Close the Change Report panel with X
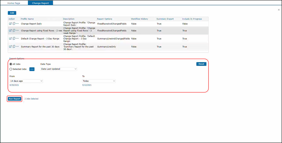The image size is (282, 143). point(279,10)
